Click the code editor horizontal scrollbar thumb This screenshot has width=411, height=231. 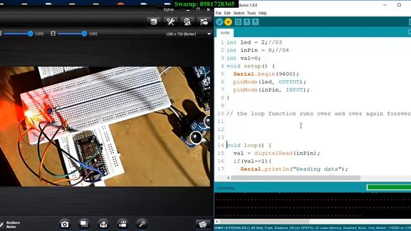(x=295, y=178)
